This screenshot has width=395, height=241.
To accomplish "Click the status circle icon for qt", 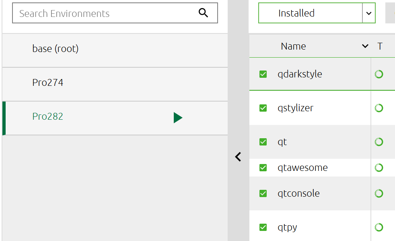I will [379, 142].
